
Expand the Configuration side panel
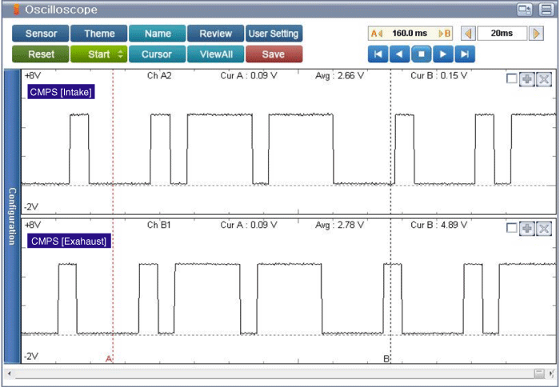point(12,216)
